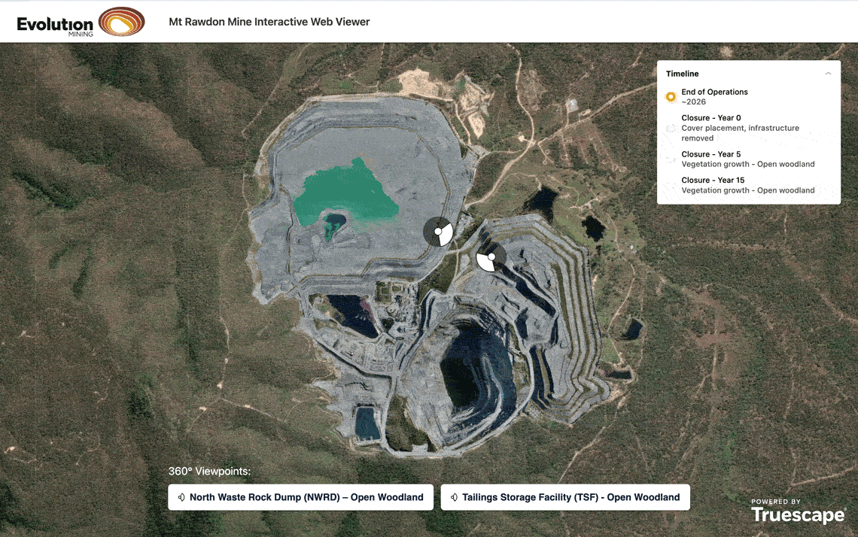Screen dimensions: 858x537
Task: Click Mt Rawdon Mine Interactive Web Viewer title
Action: click(x=269, y=22)
